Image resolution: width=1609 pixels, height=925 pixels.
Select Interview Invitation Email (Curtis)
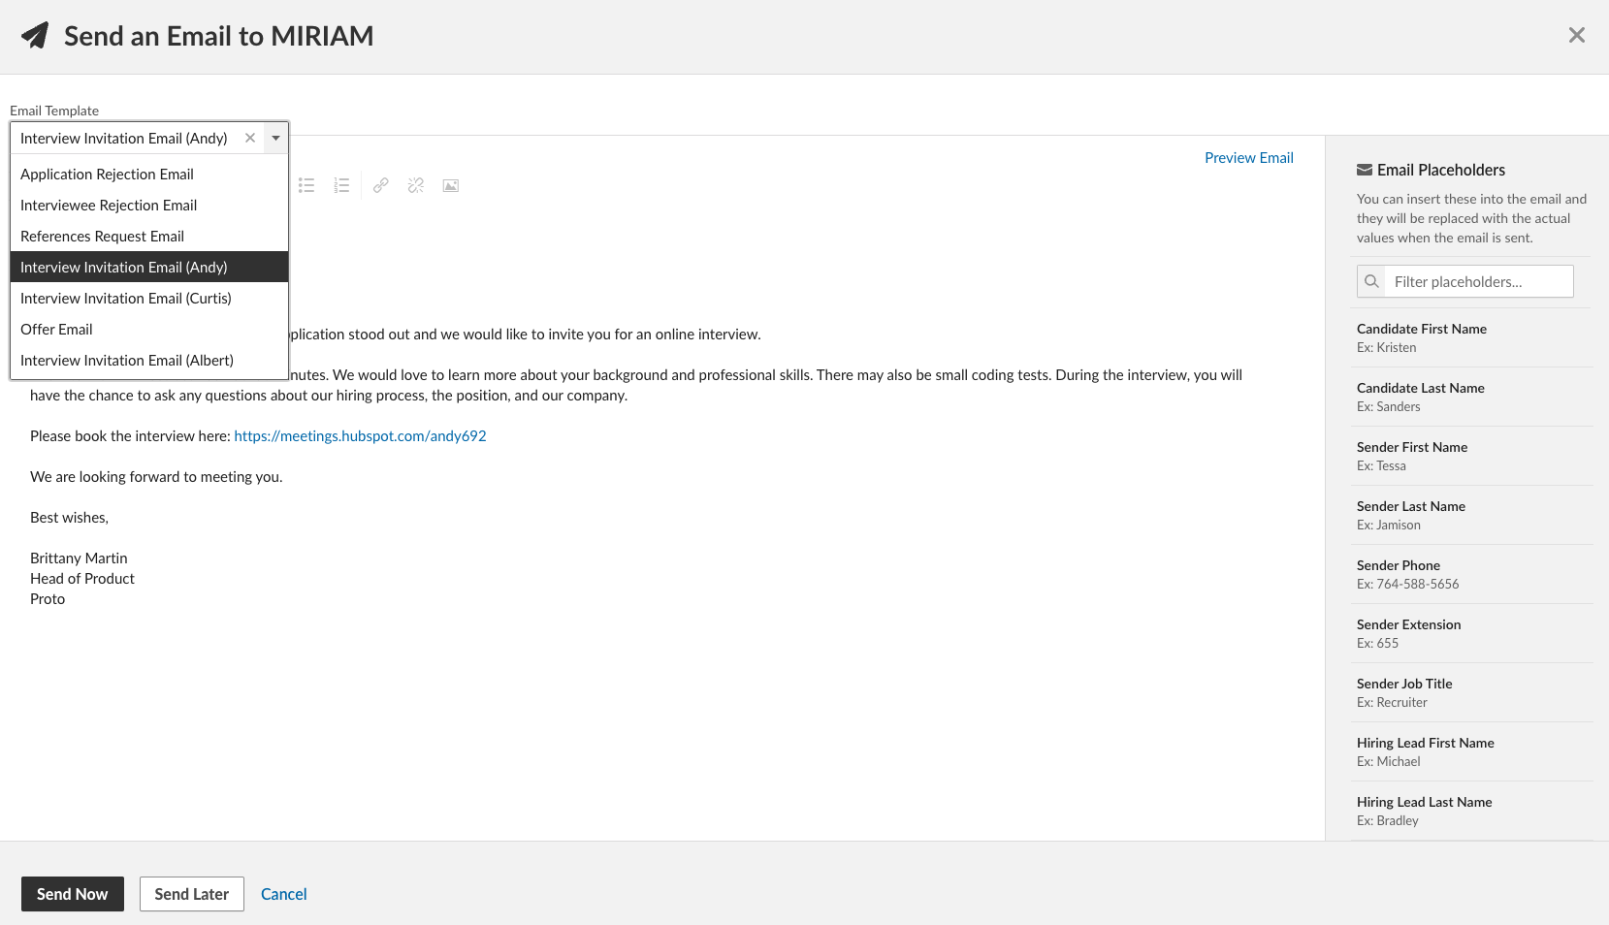(x=126, y=299)
